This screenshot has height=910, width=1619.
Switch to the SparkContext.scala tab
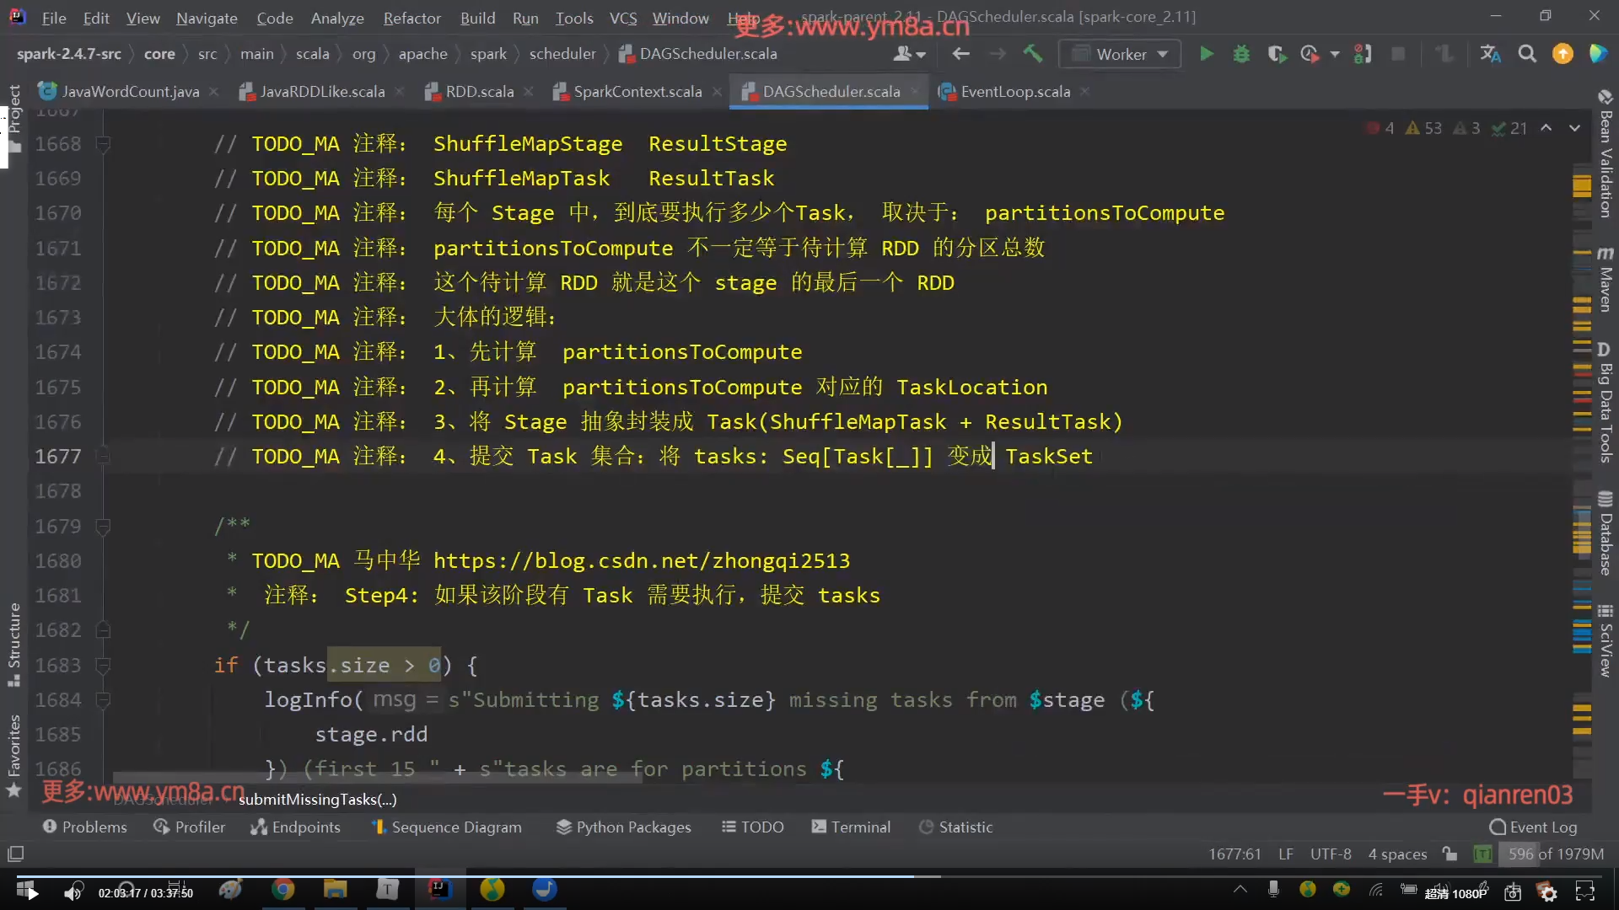[x=637, y=92]
